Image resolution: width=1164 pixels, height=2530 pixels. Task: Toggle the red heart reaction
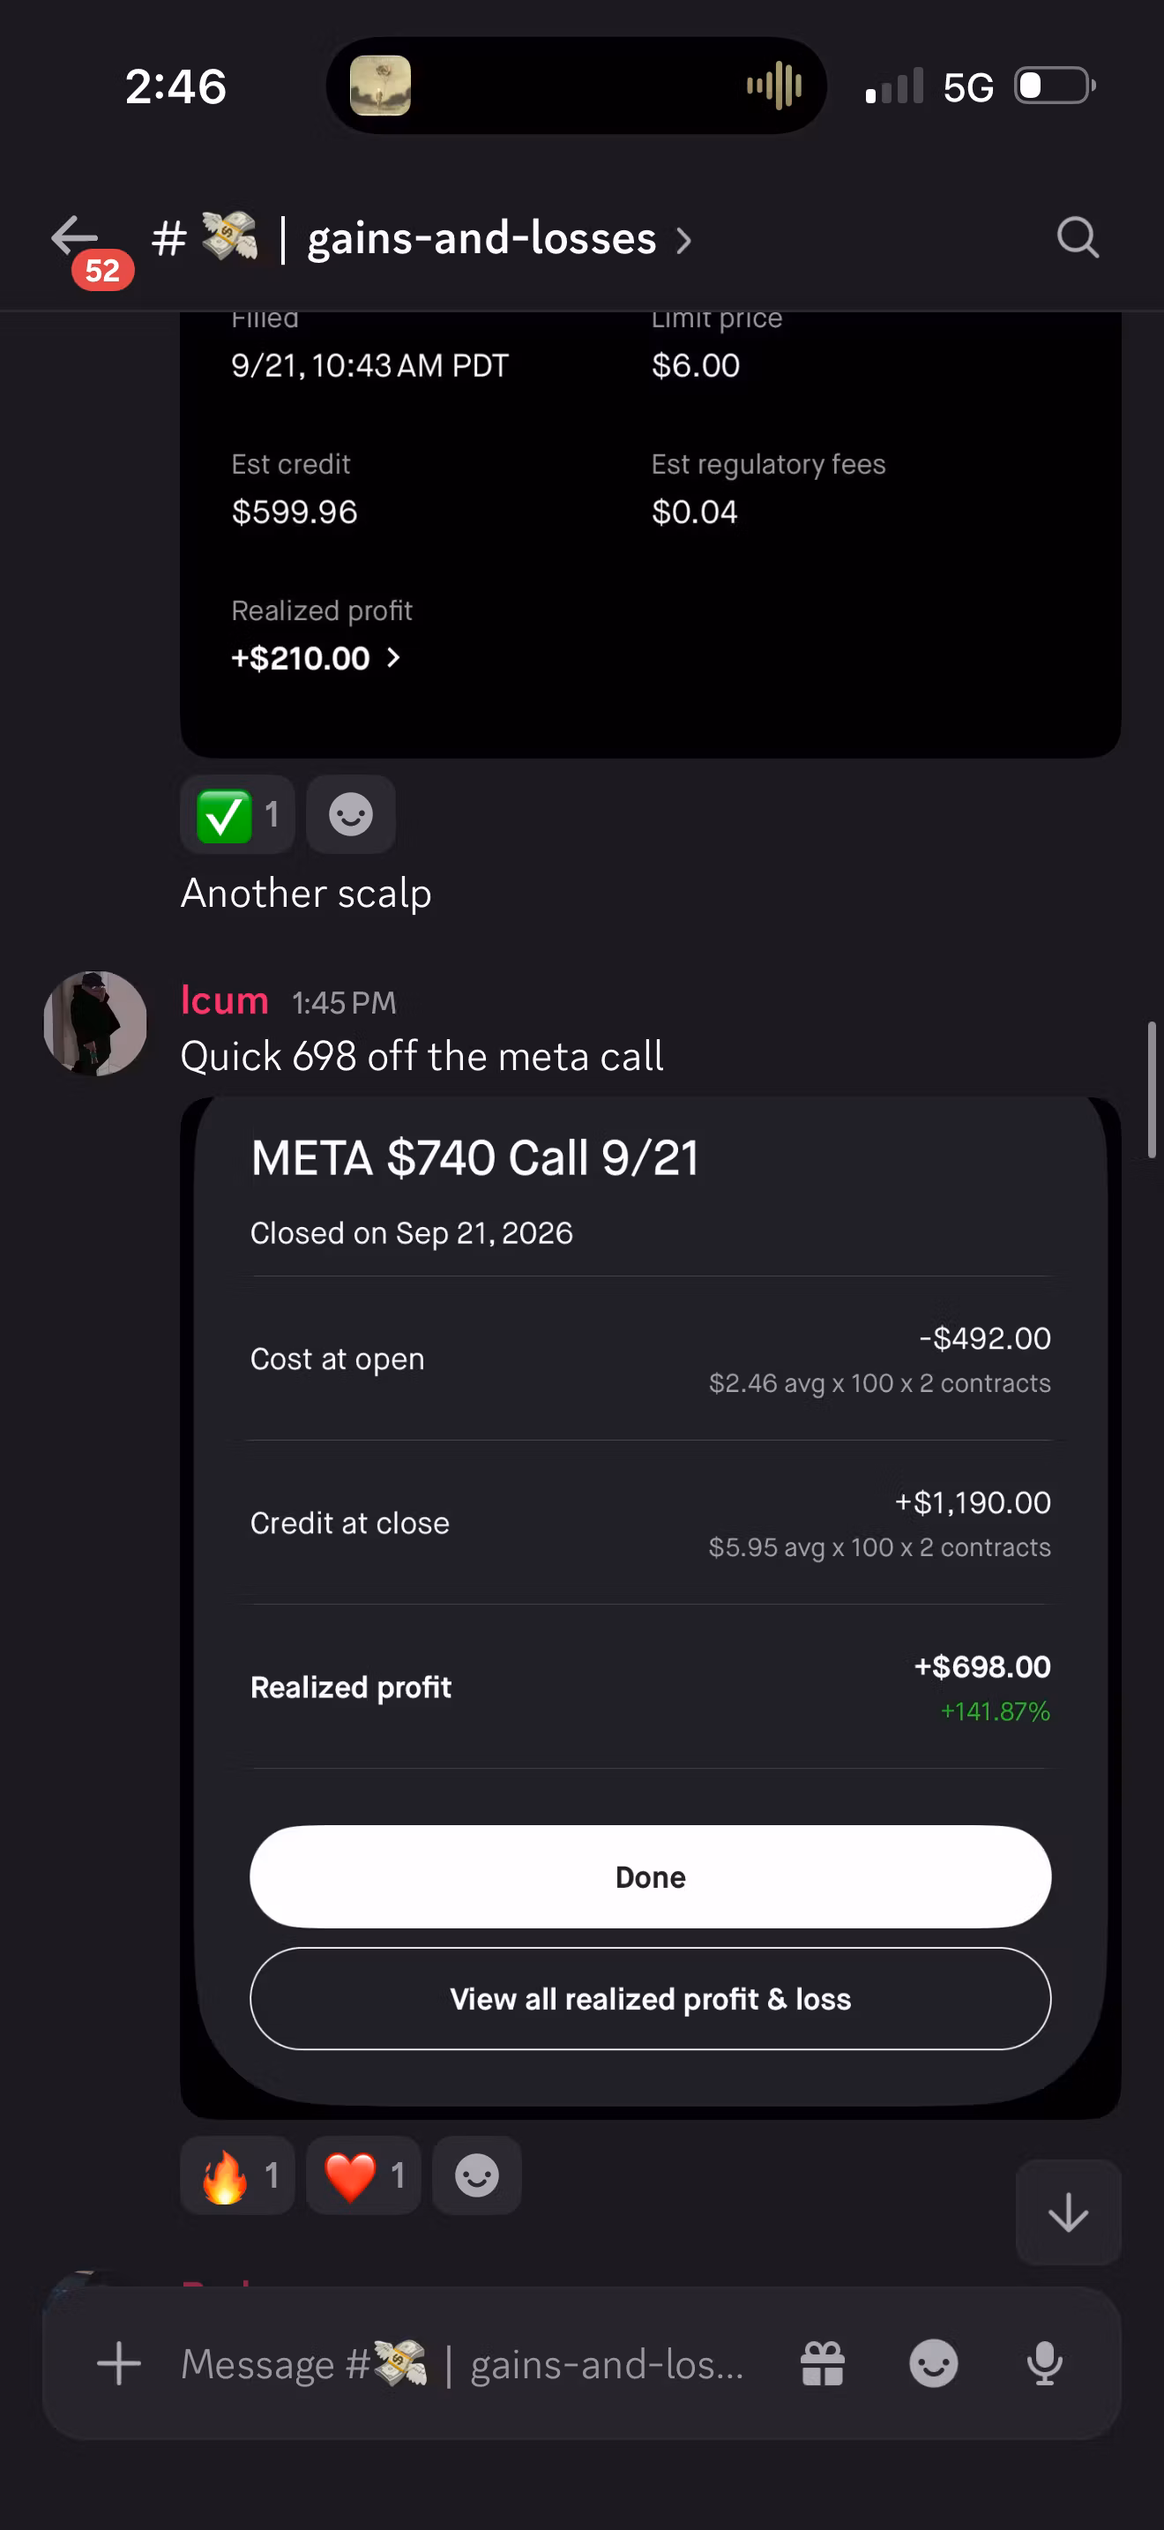pyautogui.click(x=363, y=2175)
